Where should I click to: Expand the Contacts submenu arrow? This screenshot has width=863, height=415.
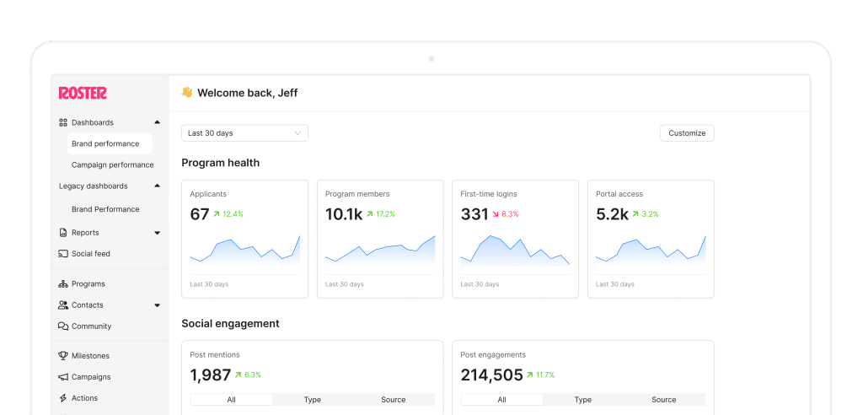point(157,305)
